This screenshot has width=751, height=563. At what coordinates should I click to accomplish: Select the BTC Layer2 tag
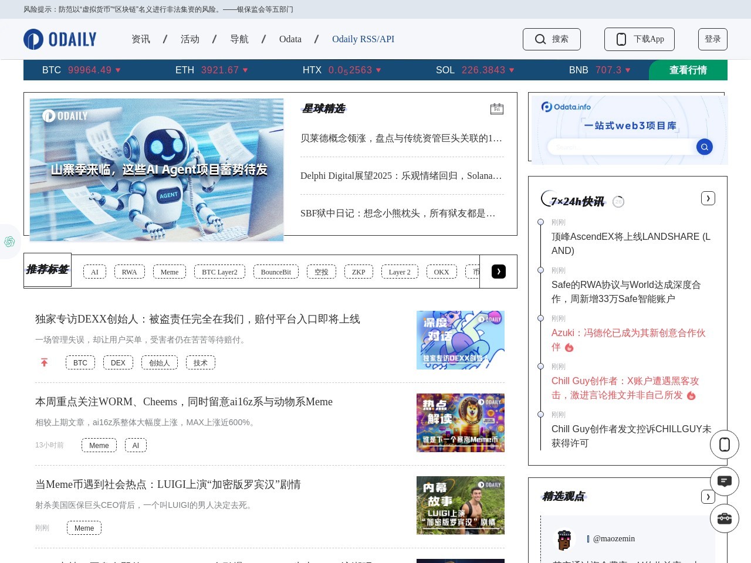(219, 272)
